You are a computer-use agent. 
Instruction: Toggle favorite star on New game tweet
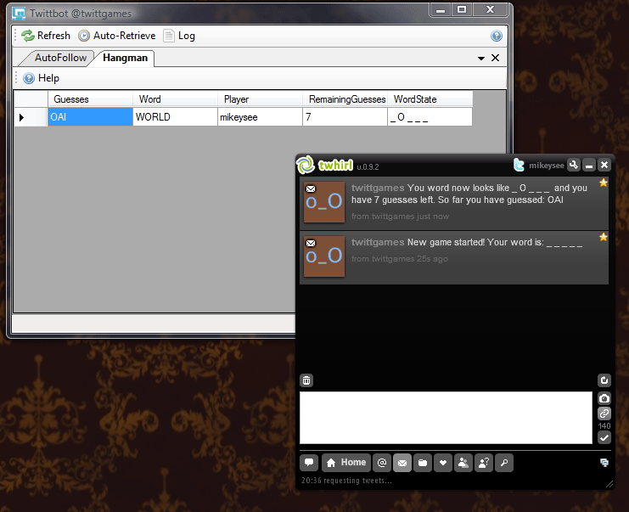tap(604, 237)
